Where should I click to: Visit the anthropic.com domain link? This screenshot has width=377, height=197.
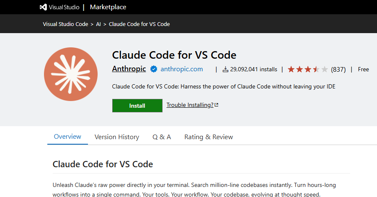[181, 69]
